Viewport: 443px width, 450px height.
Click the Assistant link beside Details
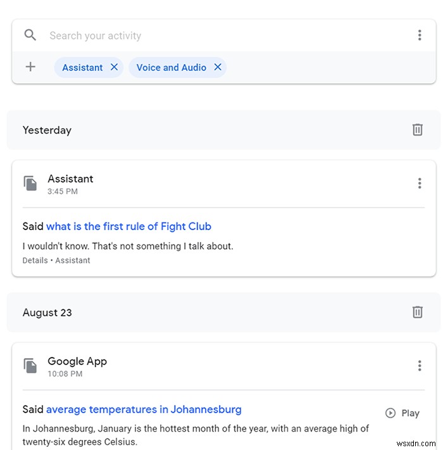(73, 260)
